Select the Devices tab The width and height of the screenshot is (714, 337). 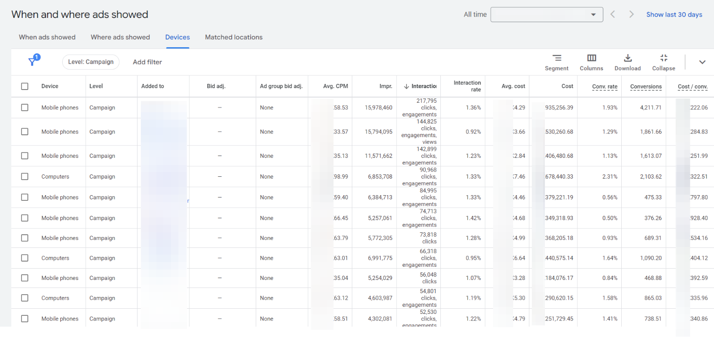[178, 37]
